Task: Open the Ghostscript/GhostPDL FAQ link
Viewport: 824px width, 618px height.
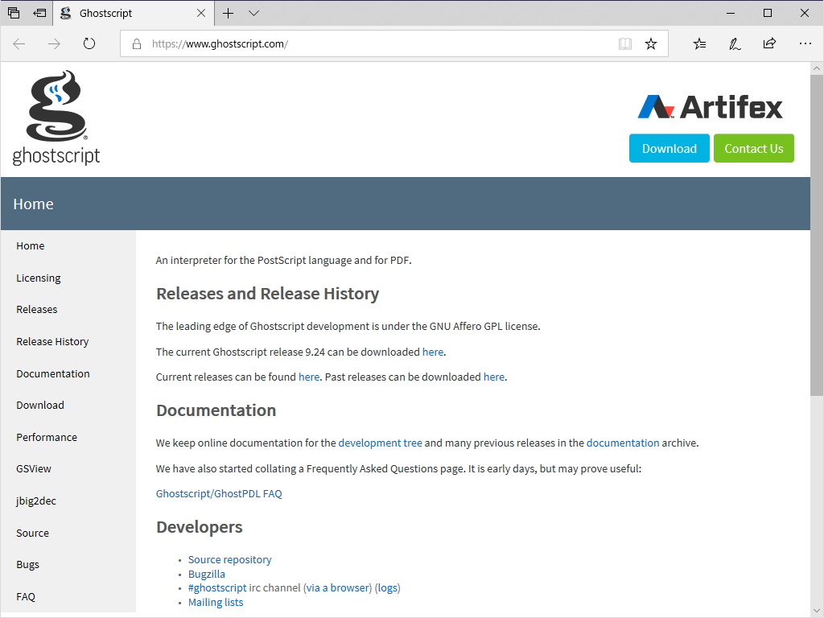Action: tap(219, 494)
